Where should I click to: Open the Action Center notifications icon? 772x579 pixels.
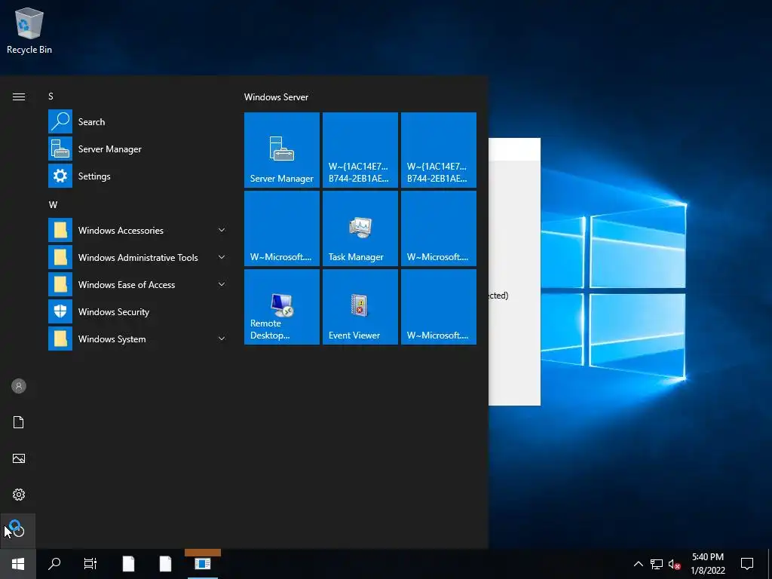747,564
